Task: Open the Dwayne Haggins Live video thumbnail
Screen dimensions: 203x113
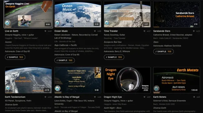Action: click(x=28, y=14)
